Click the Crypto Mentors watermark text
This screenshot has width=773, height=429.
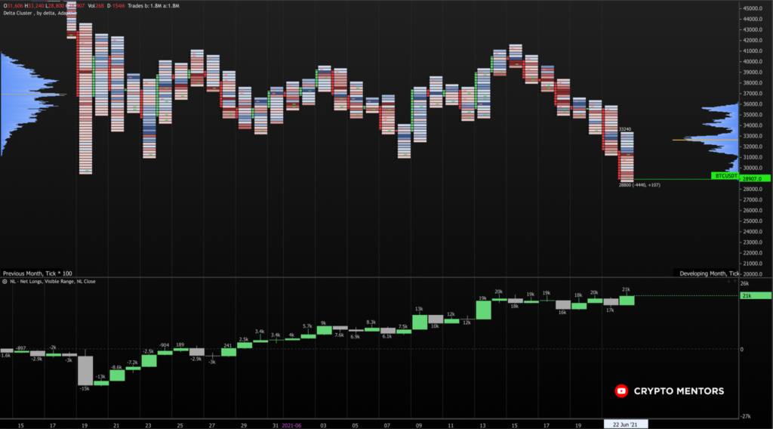(x=679, y=391)
